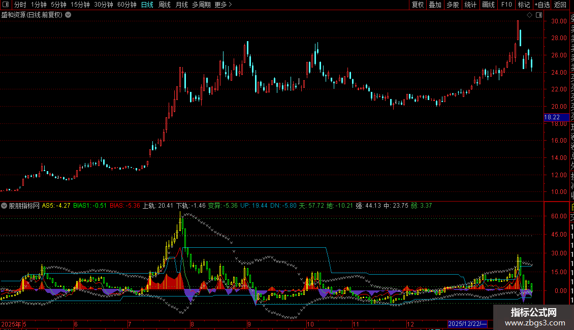Open the F10 company info
This screenshot has height=330, width=574.
[506, 5]
